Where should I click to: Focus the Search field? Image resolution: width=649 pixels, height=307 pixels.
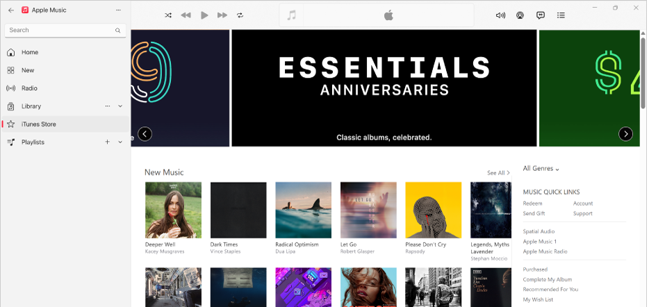click(x=65, y=30)
